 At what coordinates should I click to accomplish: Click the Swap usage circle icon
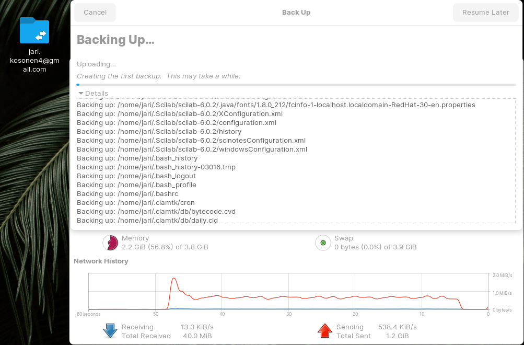pyautogui.click(x=323, y=243)
